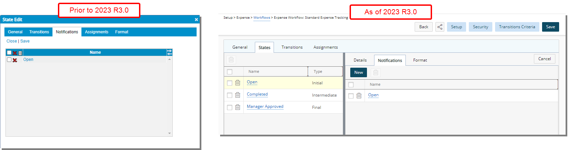
Task: Click the 'Final' type cell
Action: (x=317, y=107)
